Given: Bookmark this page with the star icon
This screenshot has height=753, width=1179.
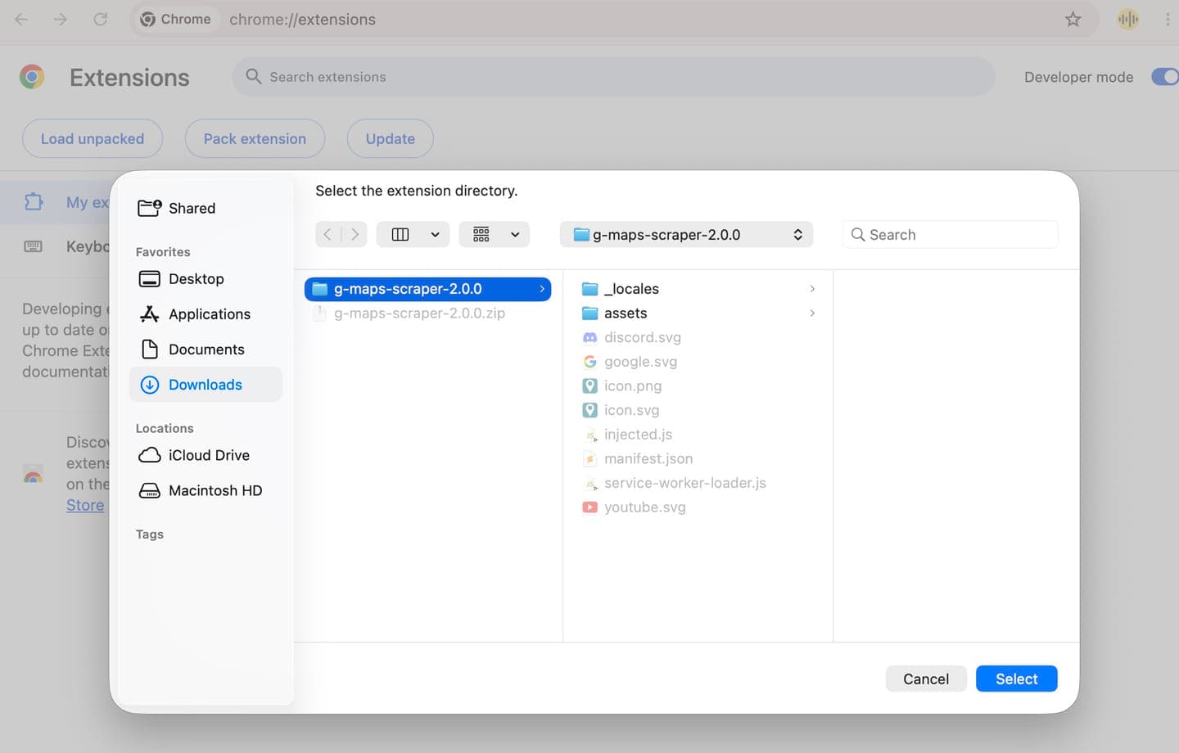Looking at the screenshot, I should 1073,19.
